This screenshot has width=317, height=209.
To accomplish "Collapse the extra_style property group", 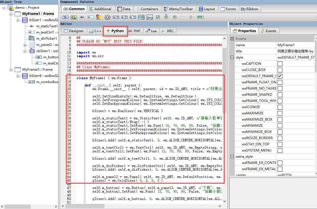I will pos(232,156).
